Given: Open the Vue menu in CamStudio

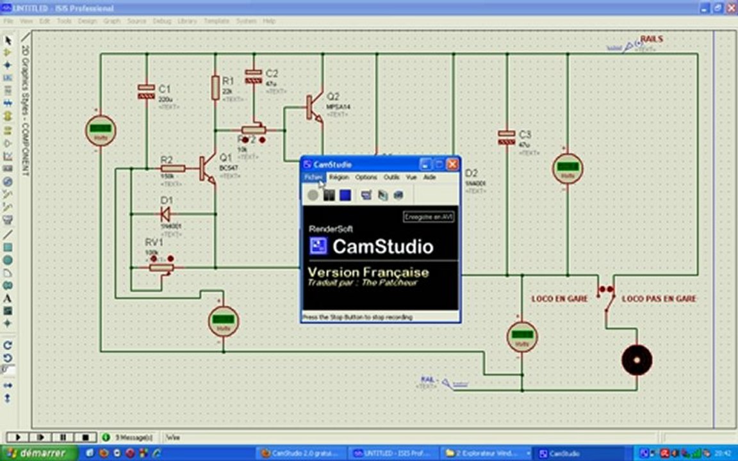Looking at the screenshot, I should pyautogui.click(x=411, y=177).
